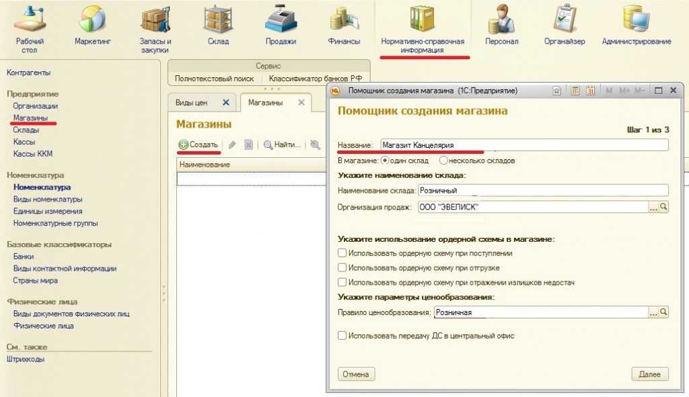Open selection list for Правило ценообразования
Image resolution: width=689 pixels, height=397 pixels.
pyautogui.click(x=653, y=312)
